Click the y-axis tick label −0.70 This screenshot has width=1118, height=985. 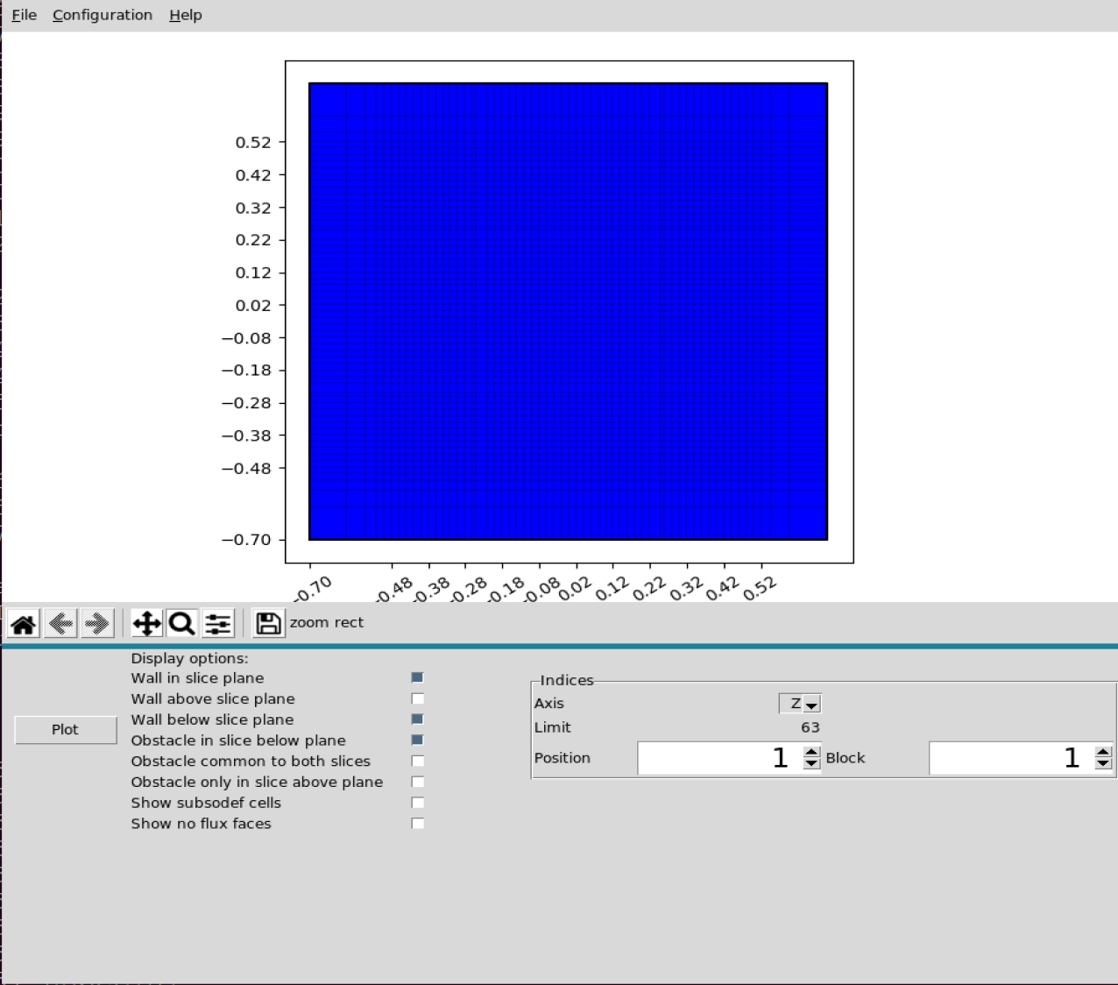(x=246, y=540)
